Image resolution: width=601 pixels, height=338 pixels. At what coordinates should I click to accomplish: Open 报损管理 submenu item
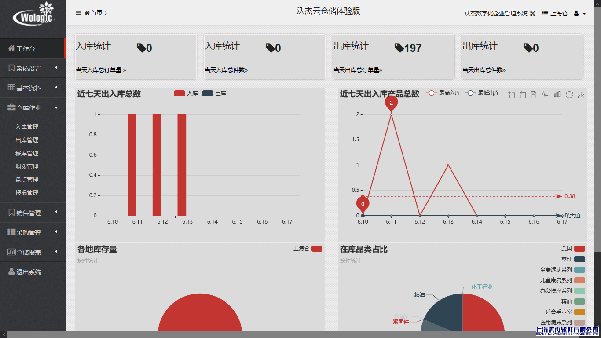coord(27,193)
